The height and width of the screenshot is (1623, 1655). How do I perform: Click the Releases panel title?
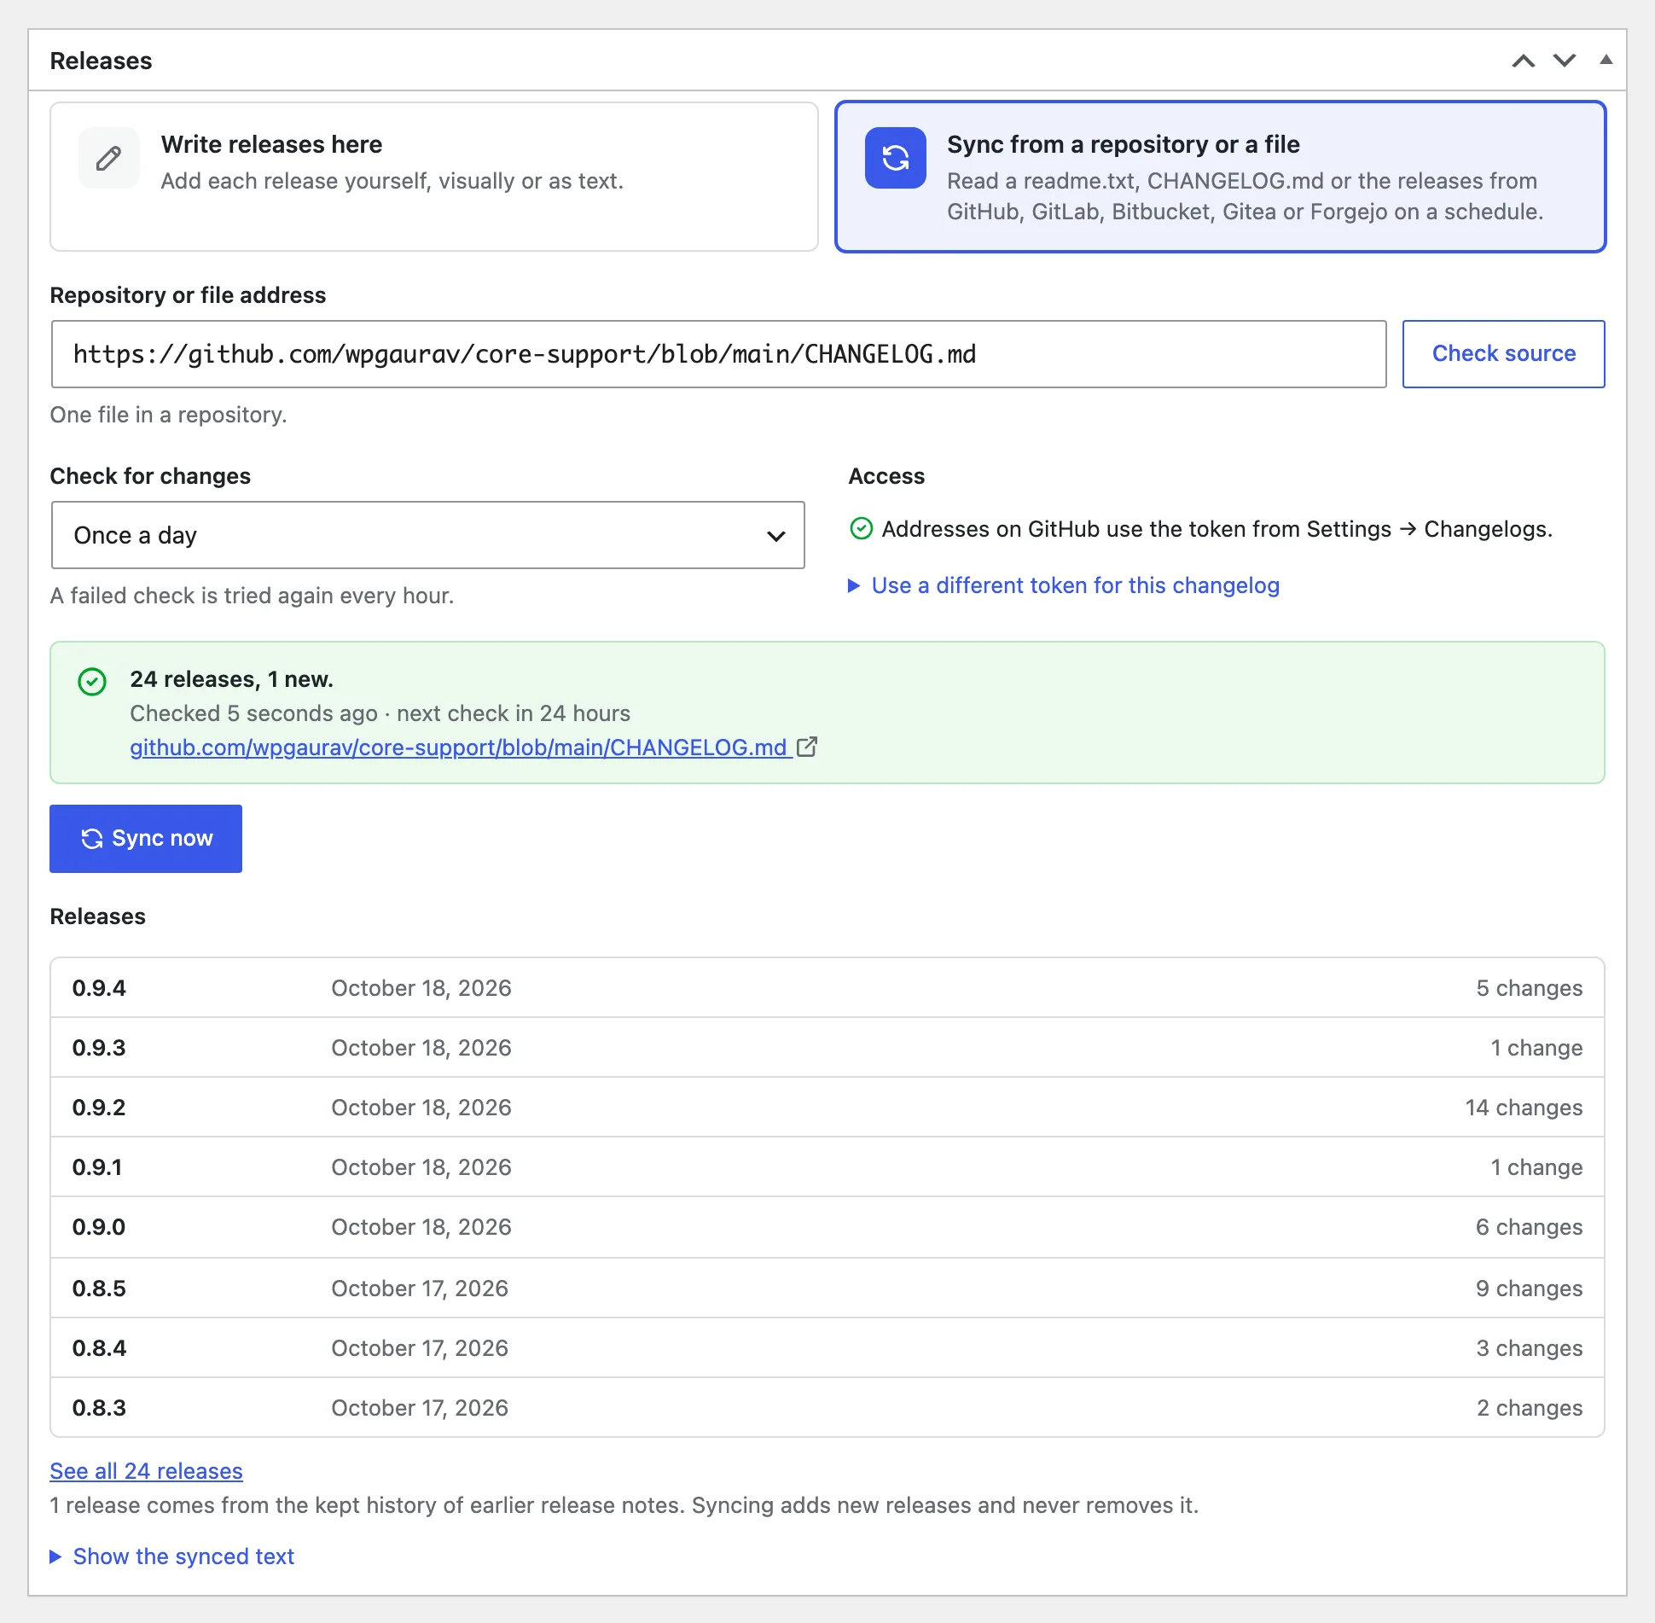pyautogui.click(x=101, y=61)
